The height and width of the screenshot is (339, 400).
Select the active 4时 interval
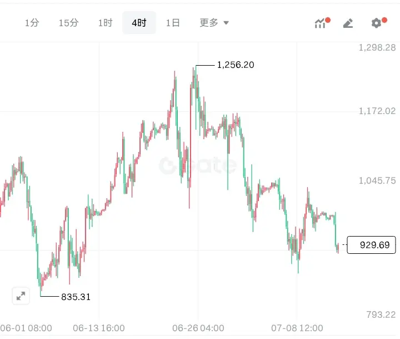[139, 23]
